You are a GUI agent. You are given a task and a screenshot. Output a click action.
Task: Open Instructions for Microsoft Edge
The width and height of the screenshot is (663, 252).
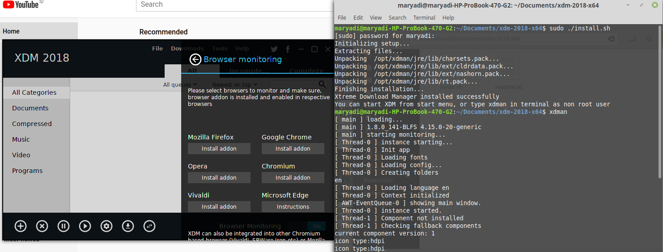pyautogui.click(x=293, y=207)
